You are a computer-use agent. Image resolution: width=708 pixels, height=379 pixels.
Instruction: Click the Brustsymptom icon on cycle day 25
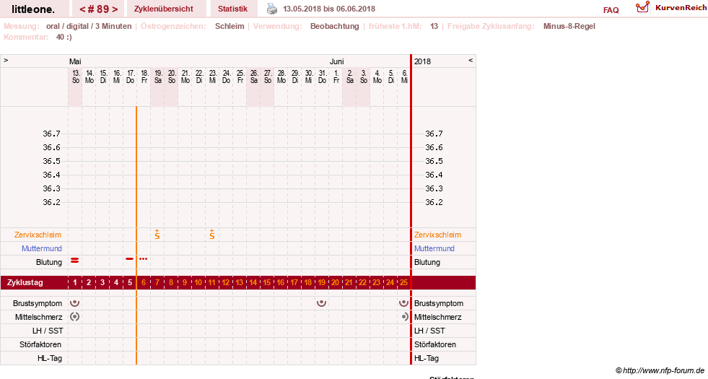[x=403, y=303]
